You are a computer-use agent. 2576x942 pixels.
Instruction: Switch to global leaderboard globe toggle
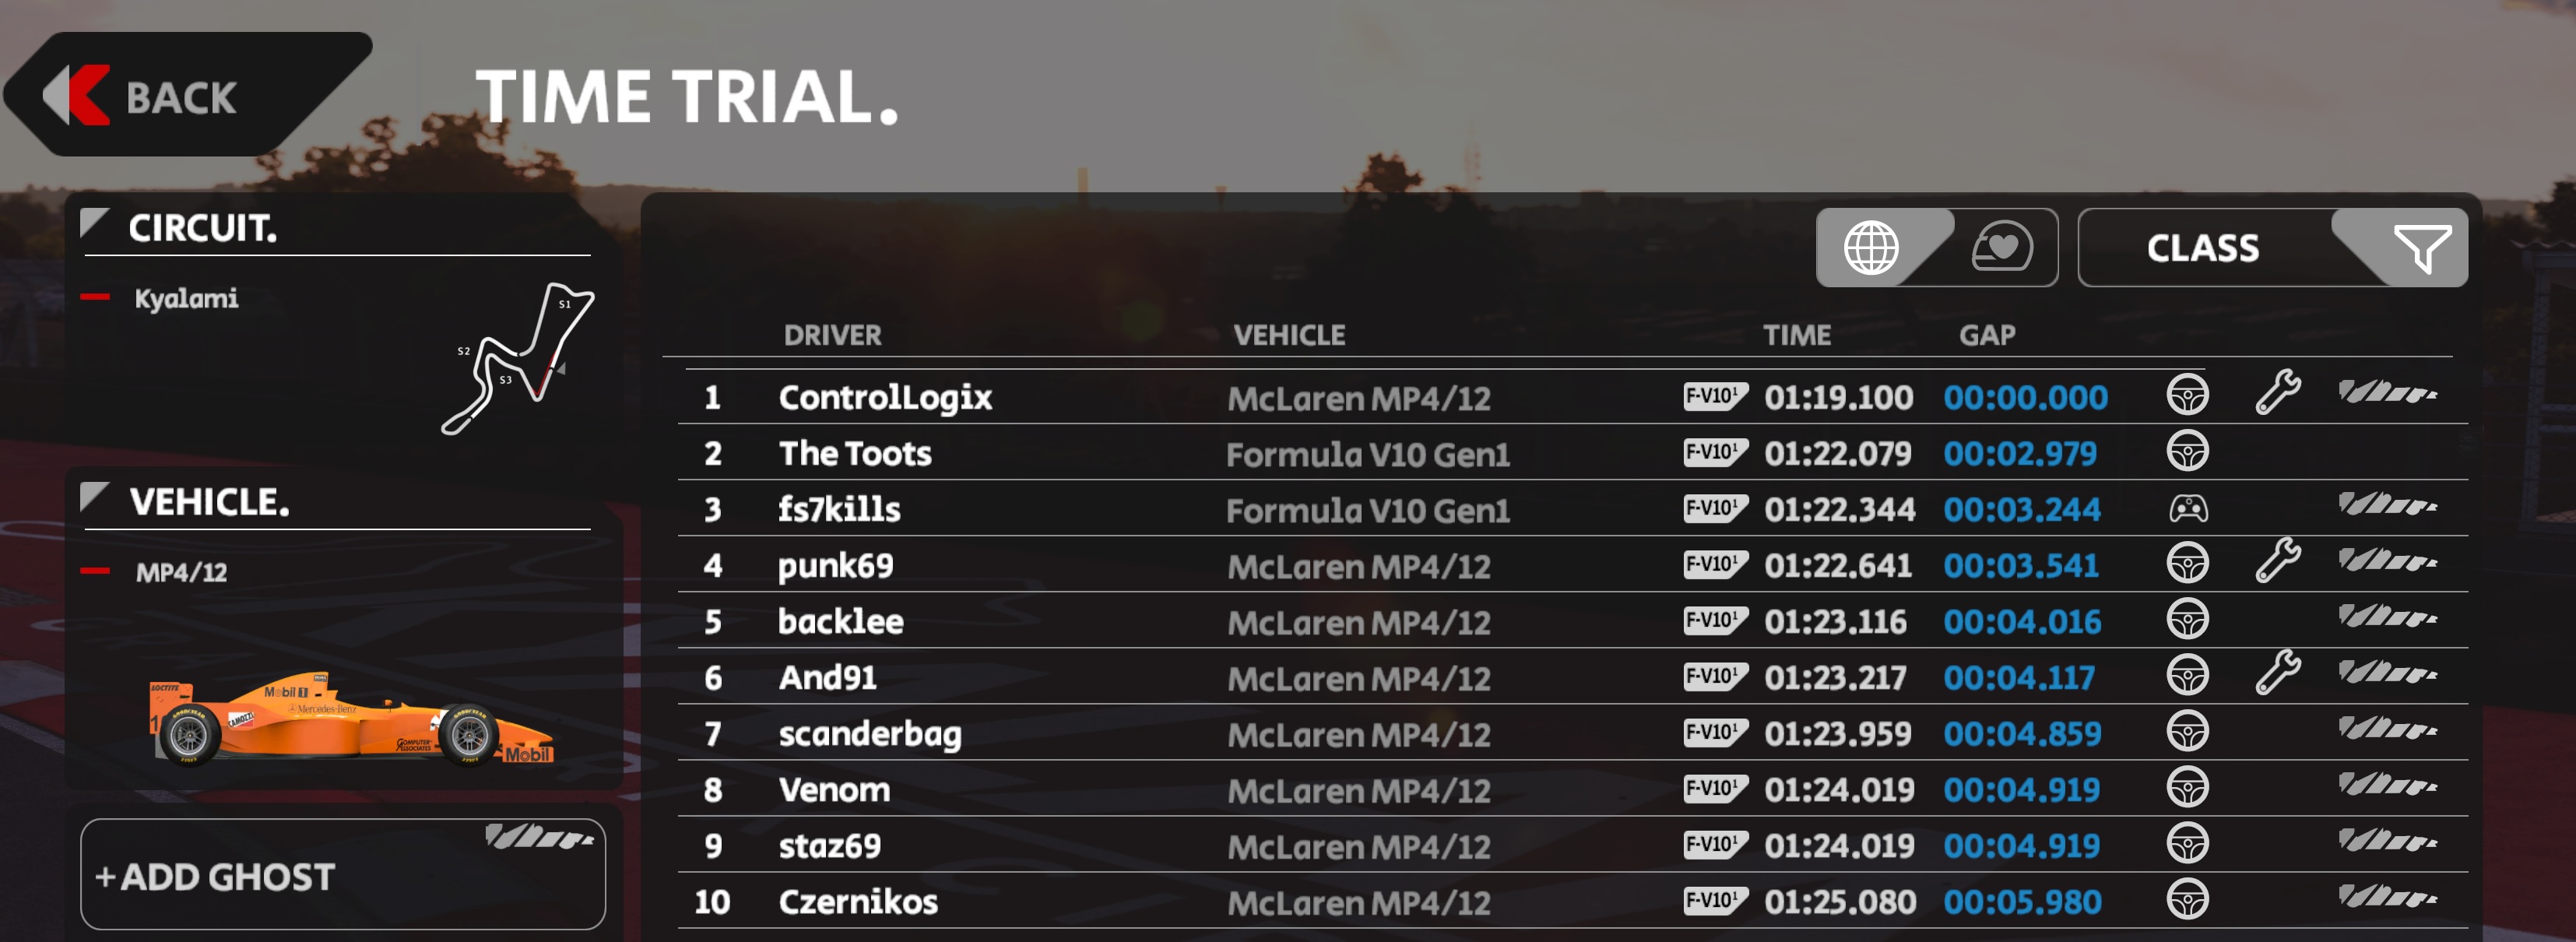(1870, 248)
